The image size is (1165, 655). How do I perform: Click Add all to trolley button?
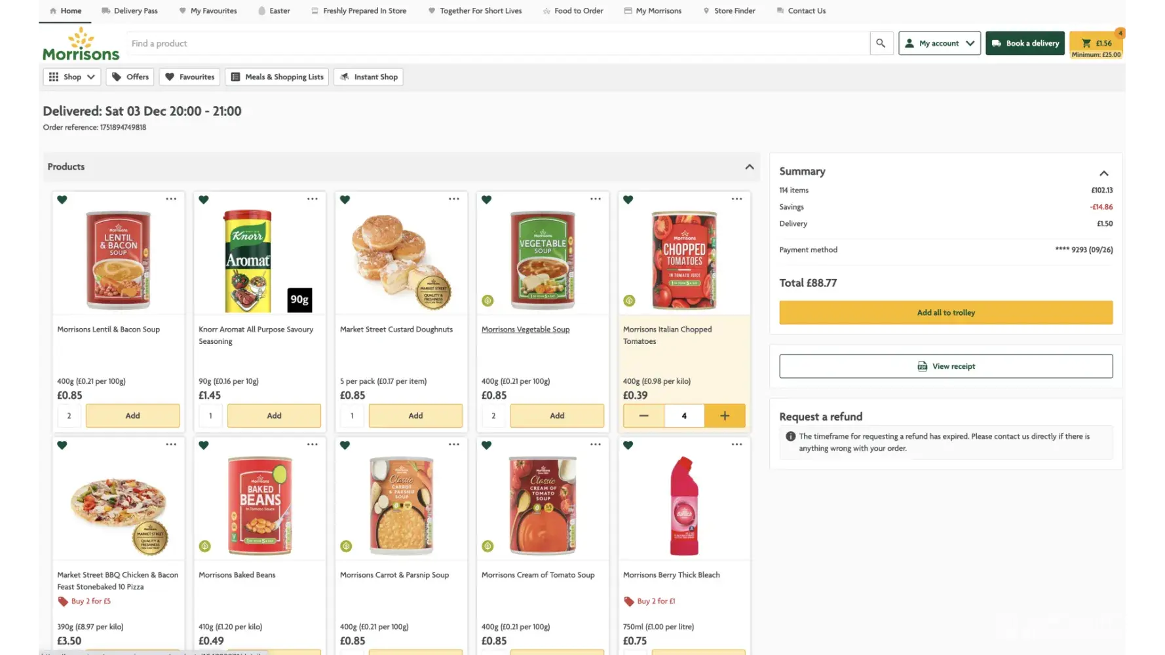945,312
